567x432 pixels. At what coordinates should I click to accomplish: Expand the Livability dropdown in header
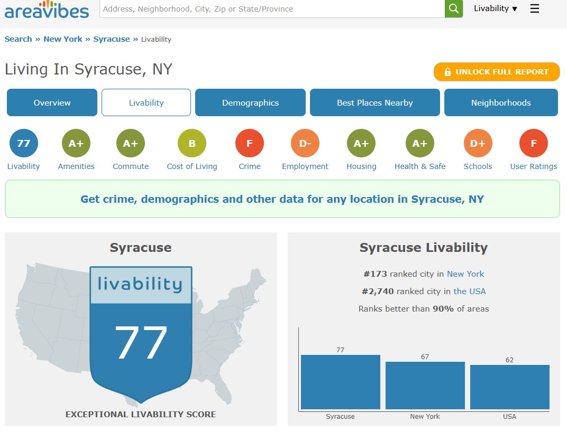[x=495, y=8]
